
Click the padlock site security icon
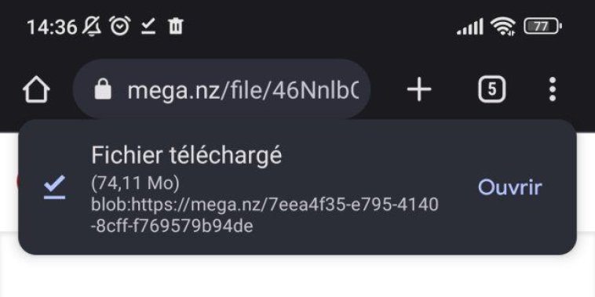tap(103, 89)
